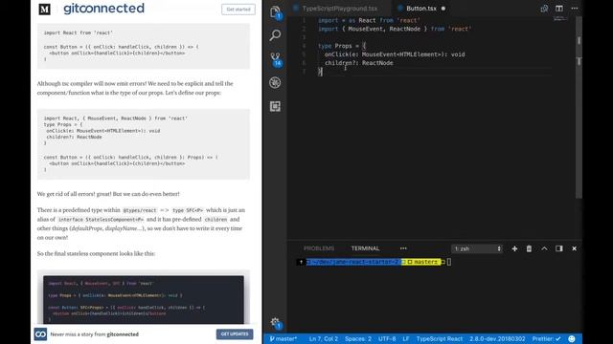Image resolution: width=613 pixels, height=344 pixels.
Task: Maximize the panel with the chevron up icon
Action: [x=544, y=248]
